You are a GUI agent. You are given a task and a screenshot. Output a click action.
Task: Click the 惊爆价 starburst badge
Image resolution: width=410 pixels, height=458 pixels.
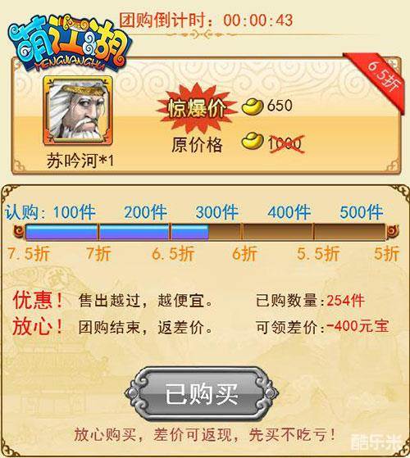coord(197,109)
